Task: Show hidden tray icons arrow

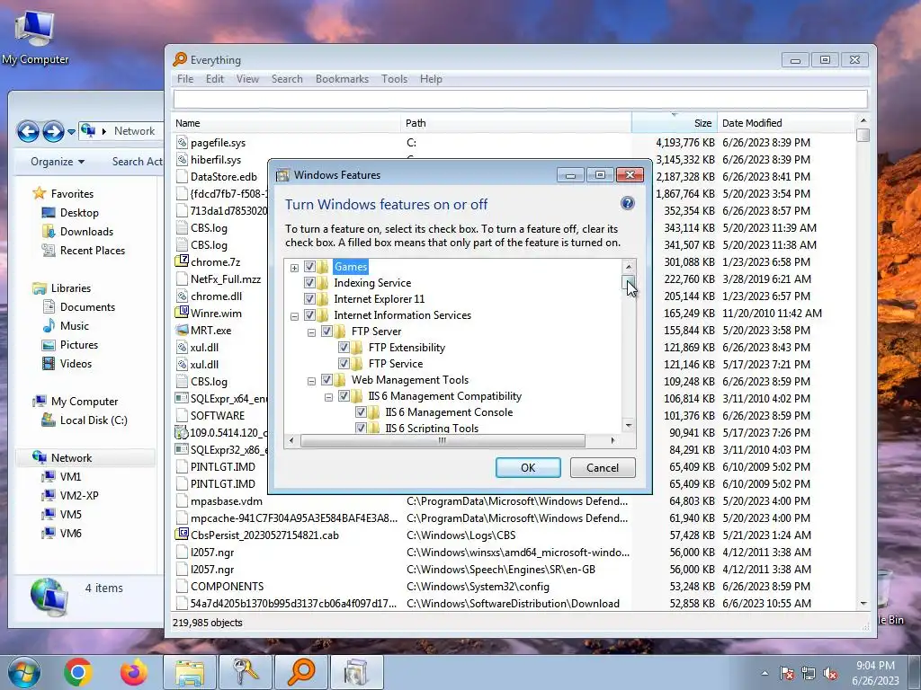Action: [765, 673]
